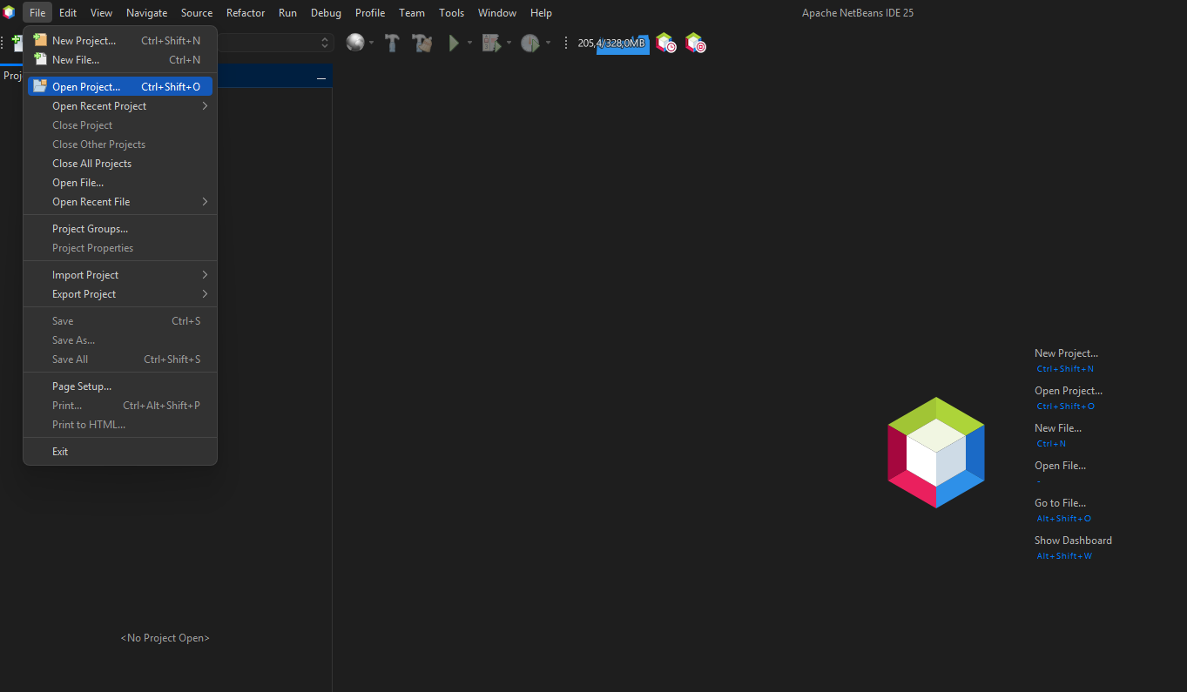Click the green Run Project play icon
Image resolution: width=1187 pixels, height=692 pixels.
pyautogui.click(x=454, y=43)
